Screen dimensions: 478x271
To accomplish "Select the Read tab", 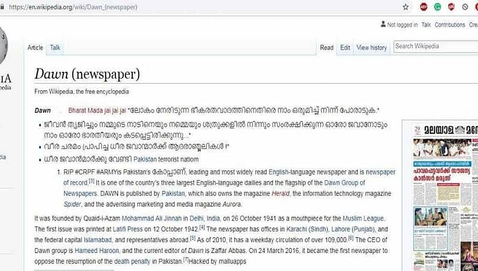I will coord(326,48).
